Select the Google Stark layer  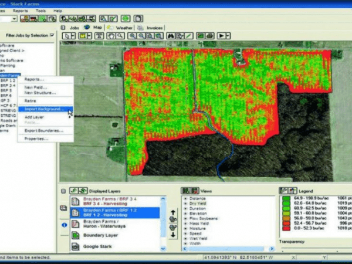coord(115,246)
